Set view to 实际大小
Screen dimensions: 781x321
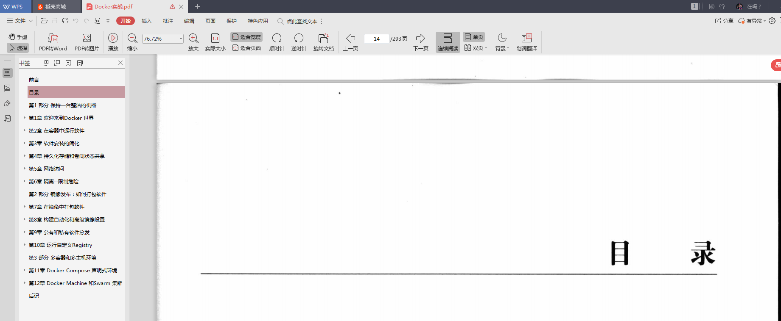click(216, 42)
